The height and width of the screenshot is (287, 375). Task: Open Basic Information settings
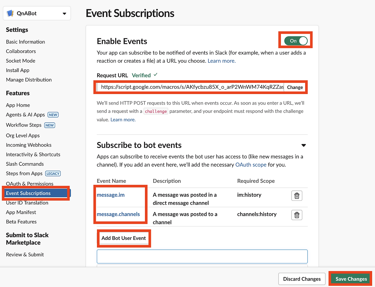click(x=25, y=42)
